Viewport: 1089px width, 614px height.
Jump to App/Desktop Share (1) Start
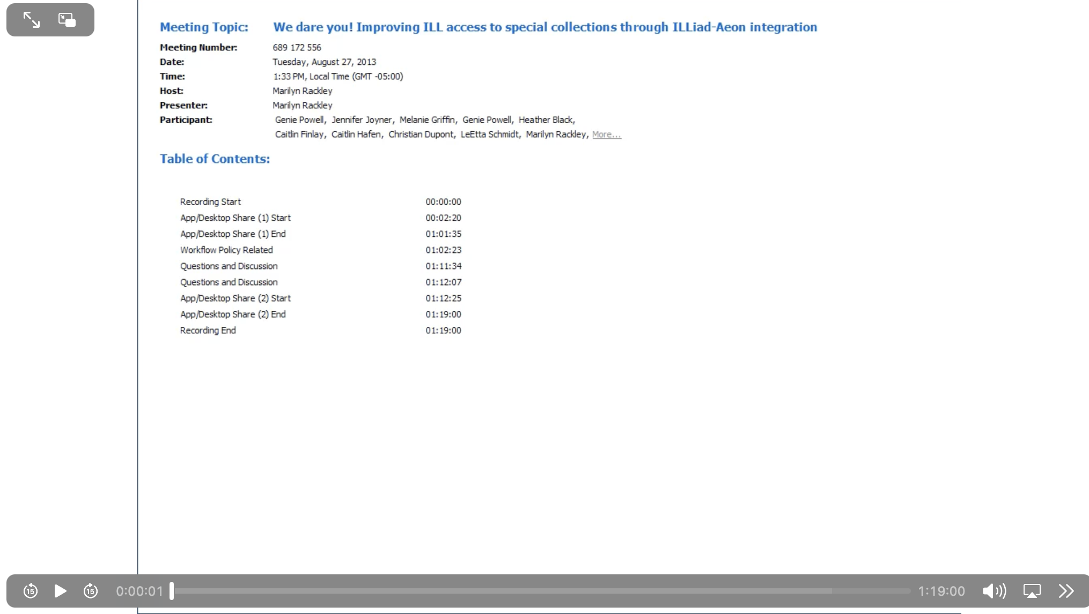236,218
